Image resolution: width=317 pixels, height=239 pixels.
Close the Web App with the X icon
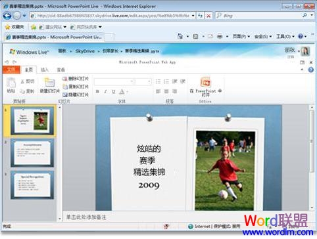[311, 62]
